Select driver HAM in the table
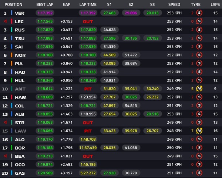 (x=20, y=97)
